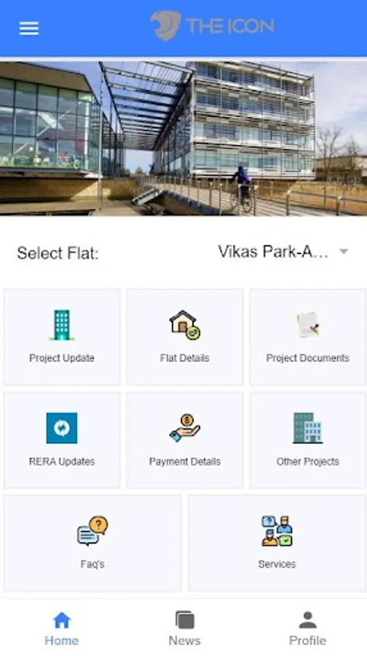Open the Services people icon
The height and width of the screenshot is (656, 367).
point(277,531)
